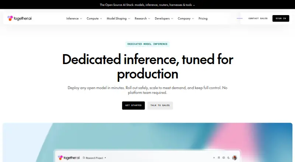Expand the Company chevron arrow
Image resolution: width=295 pixels, height=162 pixels.
193,19
